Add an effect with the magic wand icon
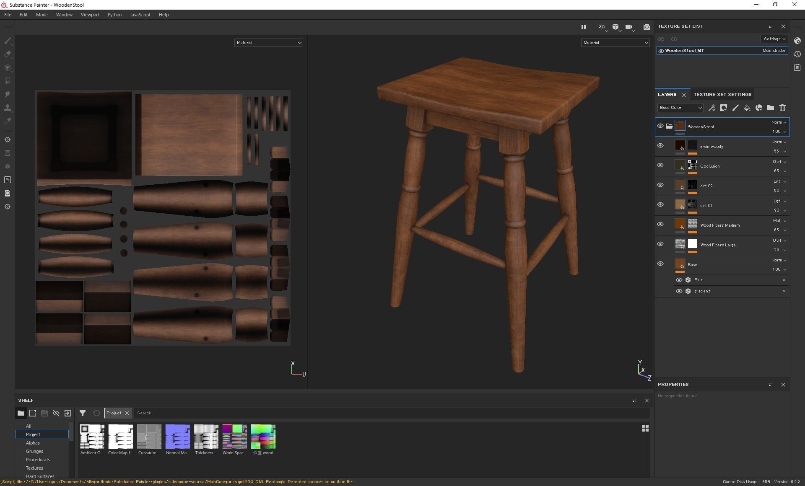This screenshot has height=486, width=805. click(712, 108)
